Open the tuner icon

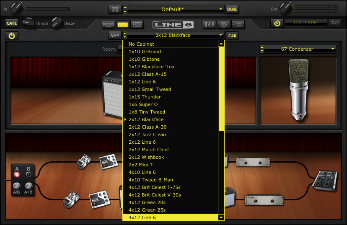coord(224,24)
